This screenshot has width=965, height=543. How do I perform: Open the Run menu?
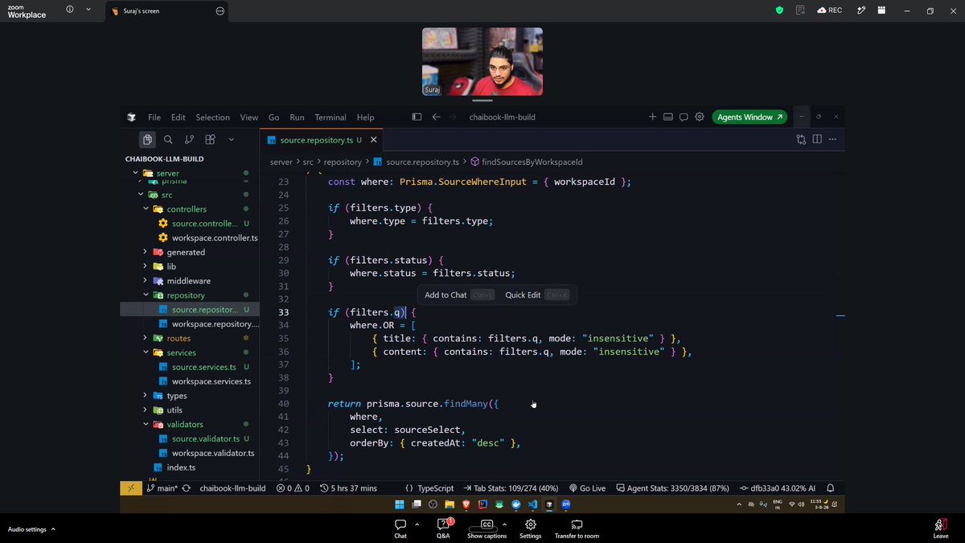(x=298, y=117)
